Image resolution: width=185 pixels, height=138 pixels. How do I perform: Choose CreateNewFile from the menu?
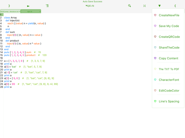(x=169, y=15)
